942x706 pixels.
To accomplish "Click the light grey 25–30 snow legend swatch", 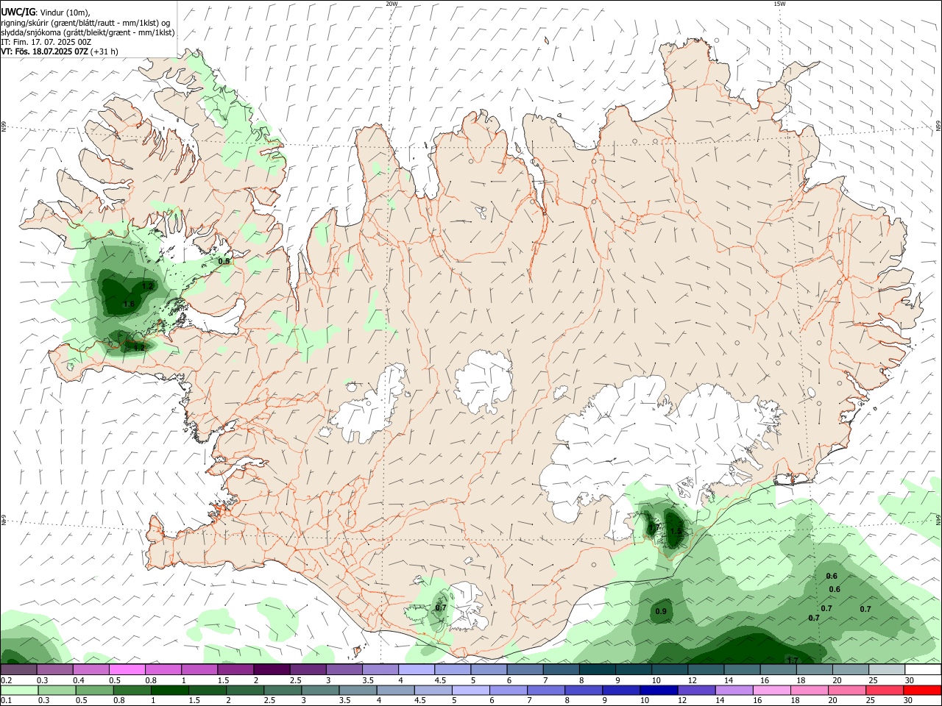I will tap(887, 669).
